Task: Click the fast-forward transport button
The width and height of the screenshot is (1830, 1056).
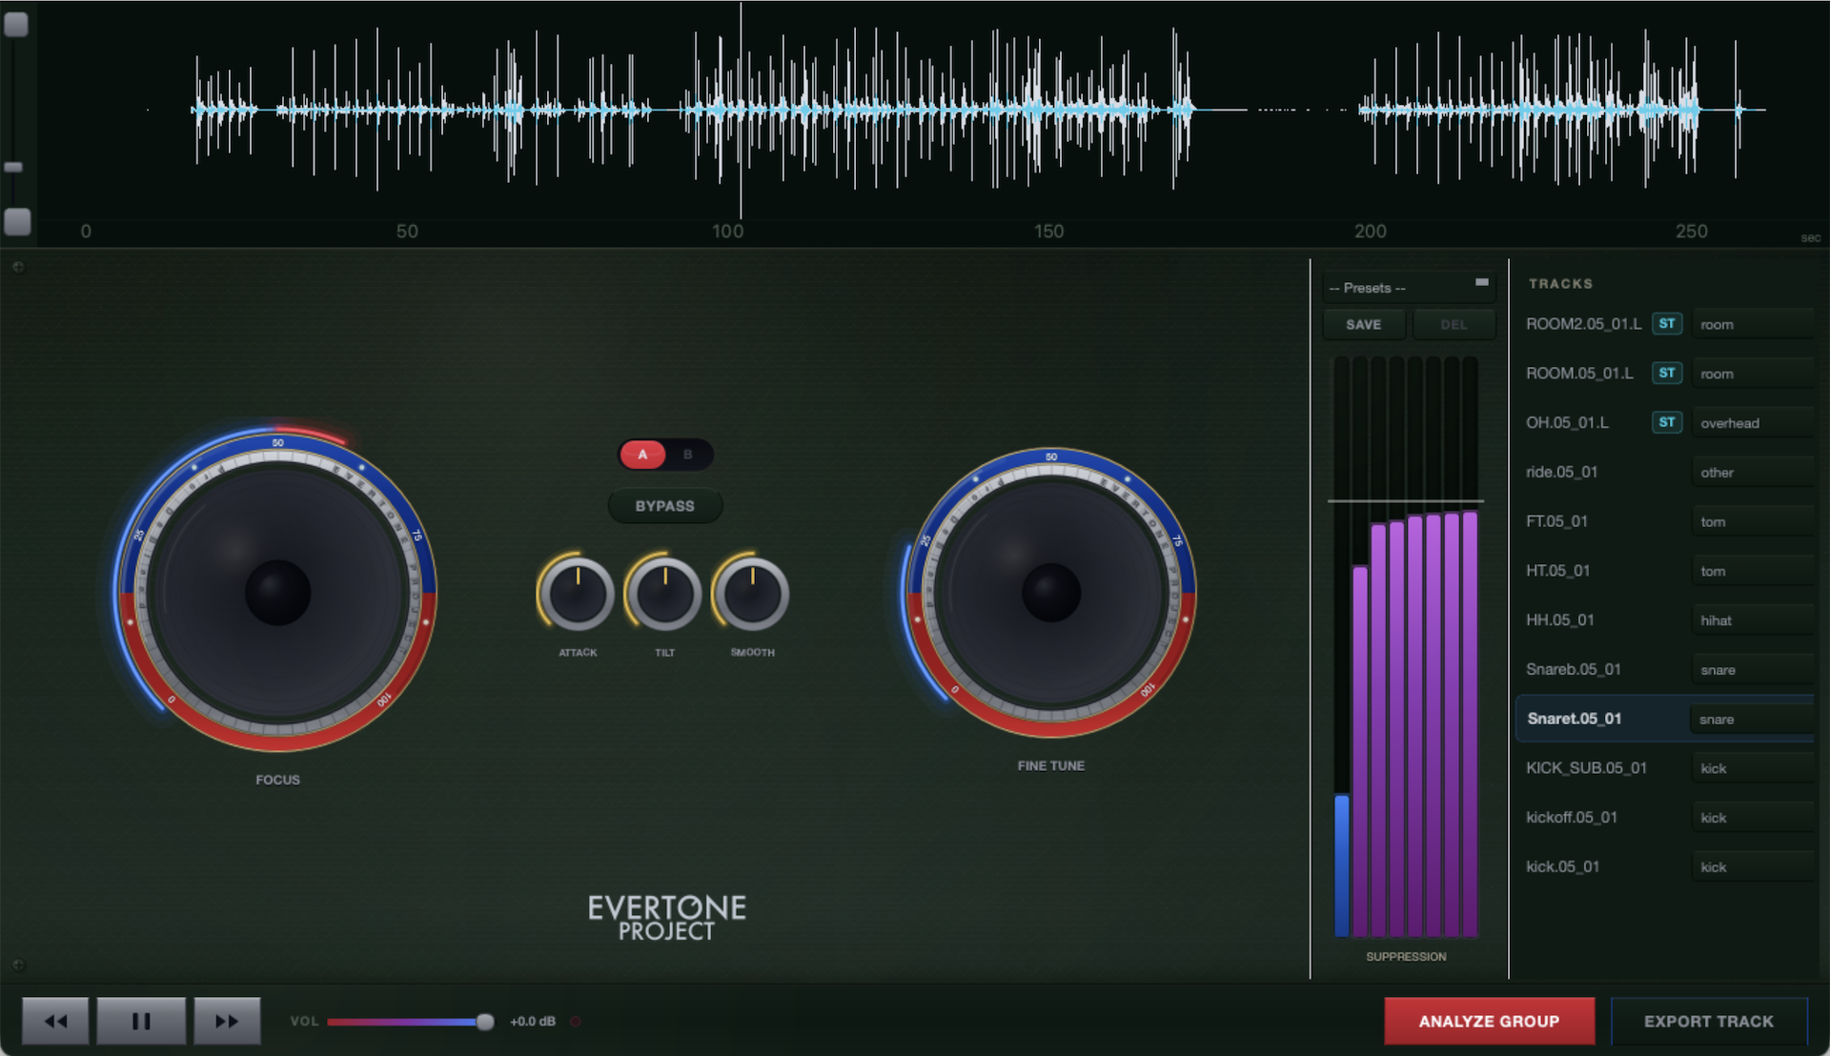Action: pos(227,1021)
